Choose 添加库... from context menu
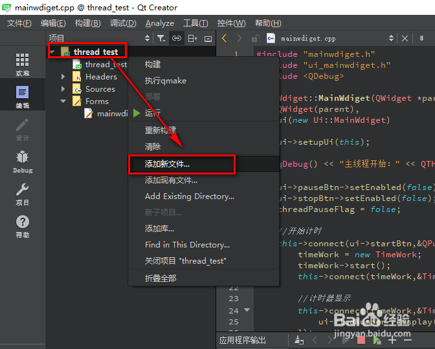This screenshot has width=435, height=349. click(203, 229)
